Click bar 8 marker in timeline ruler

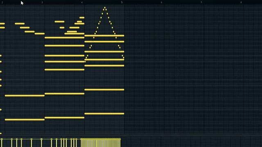click(x=241, y=2)
